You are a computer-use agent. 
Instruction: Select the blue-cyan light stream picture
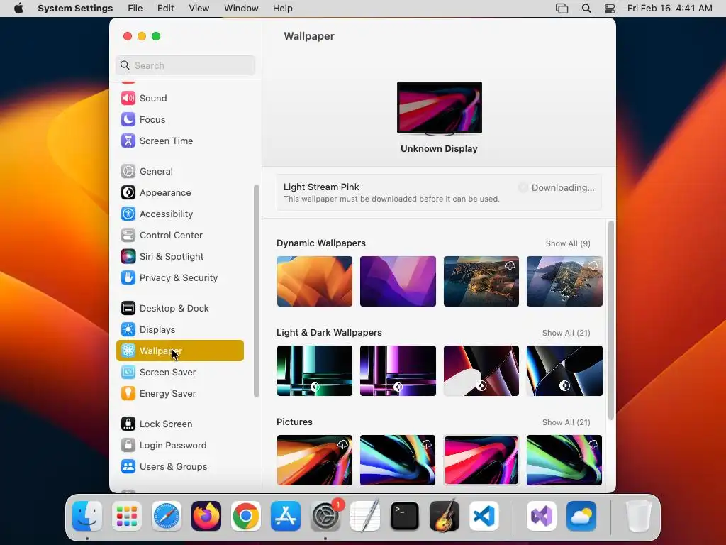[398, 460]
